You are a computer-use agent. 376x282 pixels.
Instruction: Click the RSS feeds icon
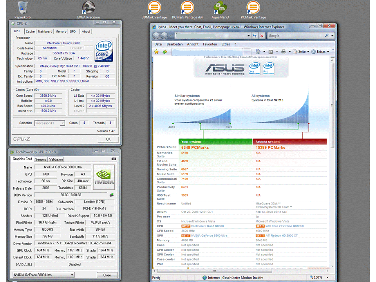pyautogui.click(x=271, y=52)
